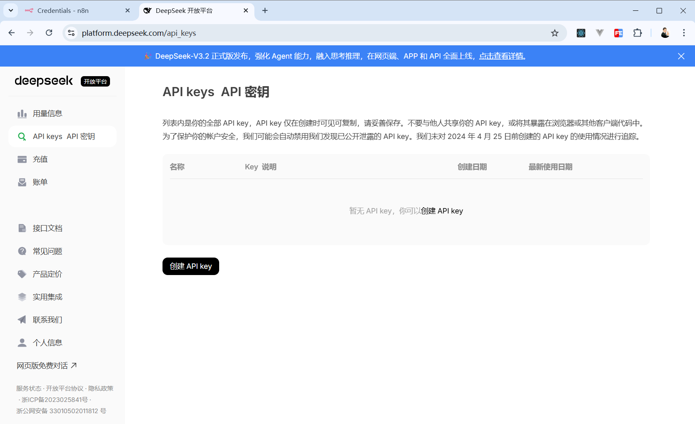Screen dimensions: 695x424
Task: Click the 点击查看详情 link in banner
Action: point(501,56)
